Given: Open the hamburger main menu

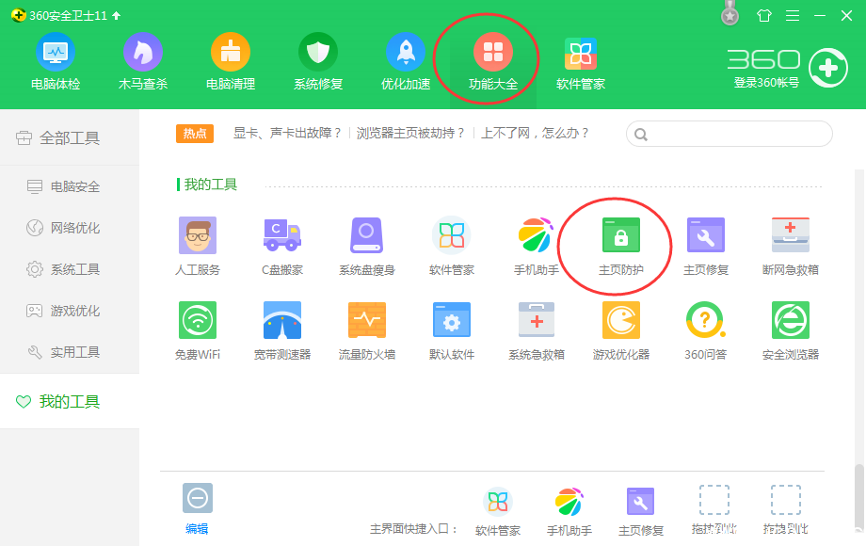Looking at the screenshot, I should (792, 16).
